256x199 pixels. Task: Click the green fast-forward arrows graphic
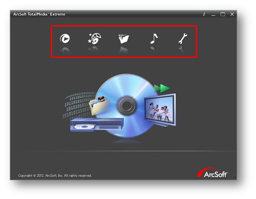162,88
